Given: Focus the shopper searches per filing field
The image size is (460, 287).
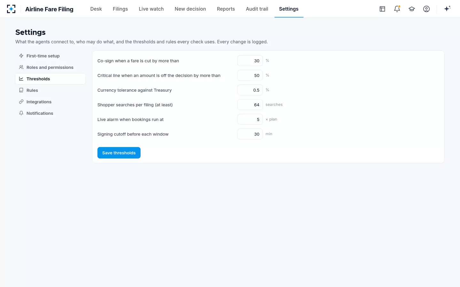Looking at the screenshot, I should coord(250,105).
